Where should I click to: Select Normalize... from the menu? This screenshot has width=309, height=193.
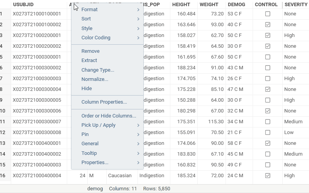(x=95, y=79)
